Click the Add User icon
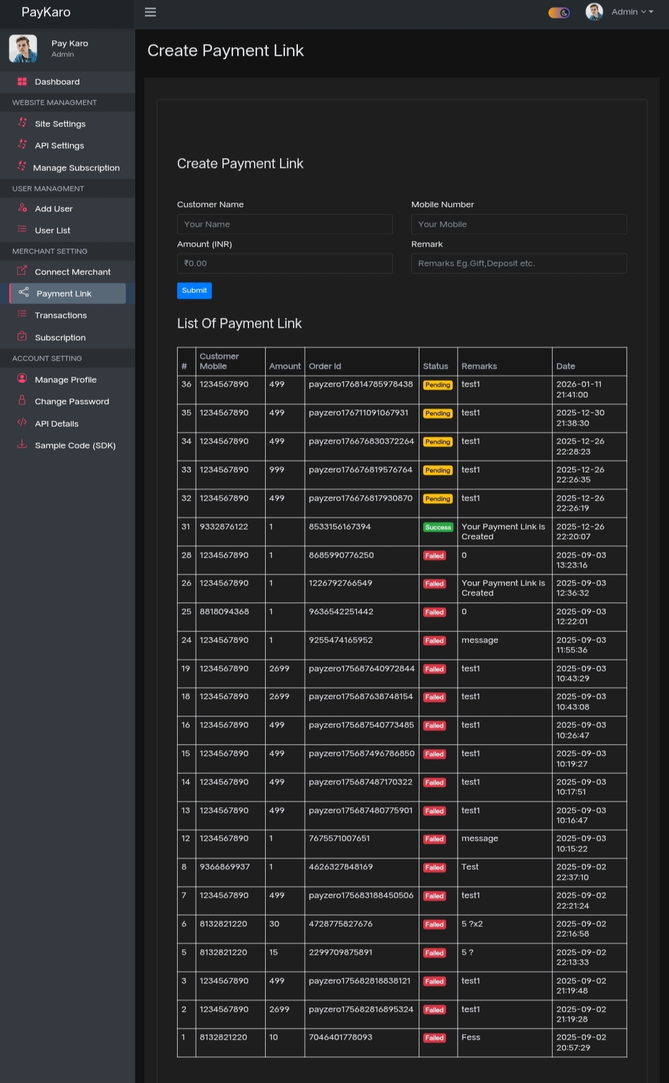The height and width of the screenshot is (1083, 669). pos(22,208)
